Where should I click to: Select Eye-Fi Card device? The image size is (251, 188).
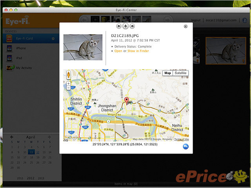[x=31, y=38]
